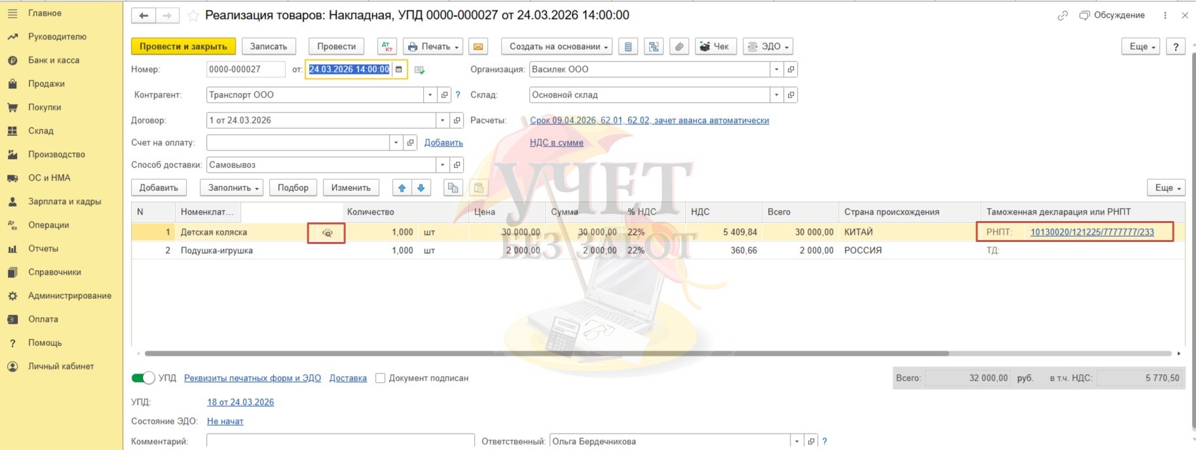Open the hamburger menu icon beside Главное
1196x450 pixels.
coord(12,13)
